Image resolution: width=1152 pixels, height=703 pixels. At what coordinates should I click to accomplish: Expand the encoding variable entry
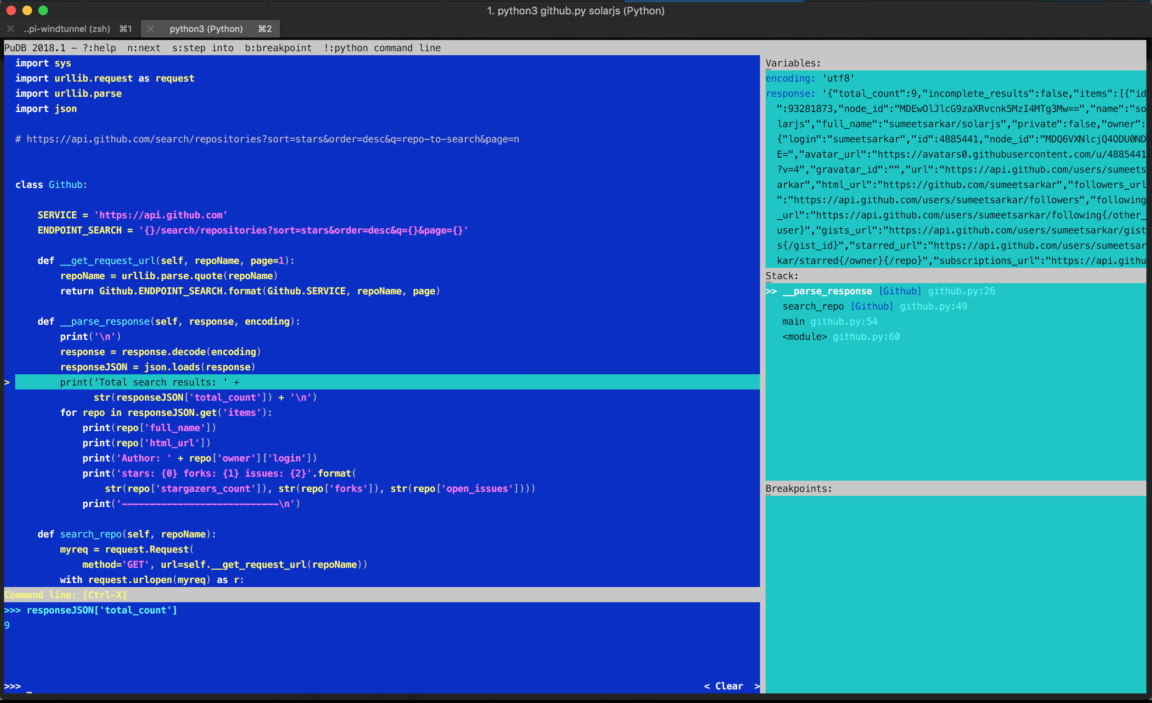[x=790, y=78]
